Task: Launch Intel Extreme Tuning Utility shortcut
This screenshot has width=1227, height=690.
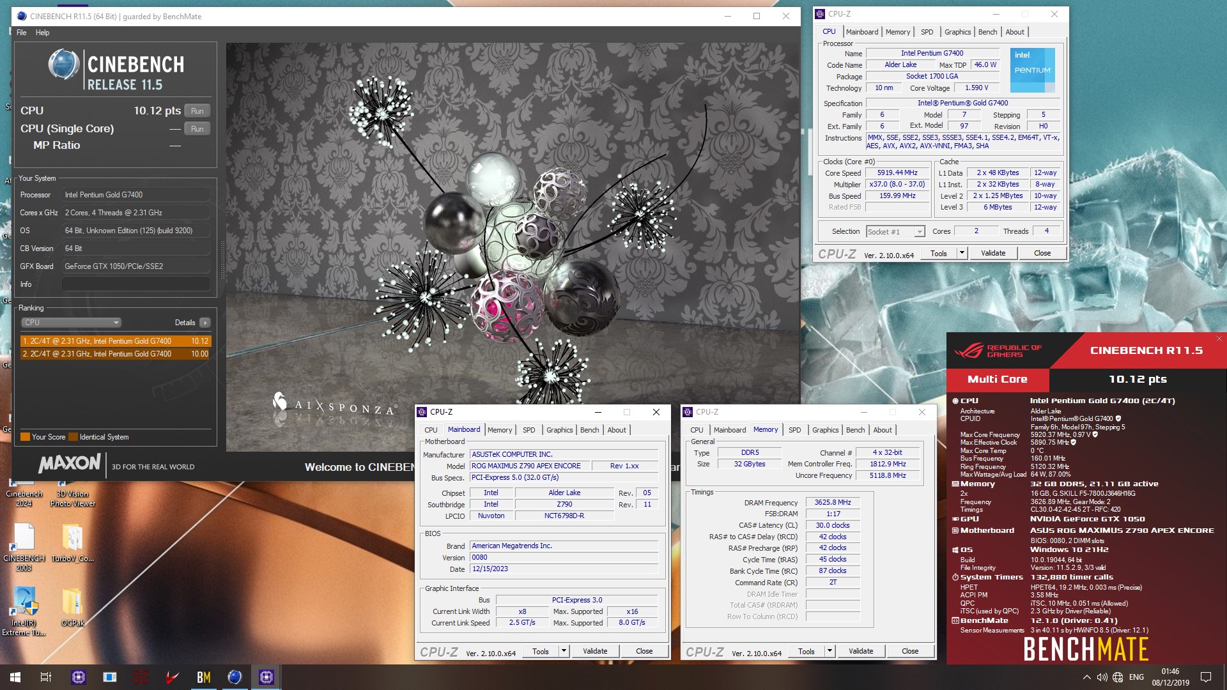Action: [x=24, y=611]
